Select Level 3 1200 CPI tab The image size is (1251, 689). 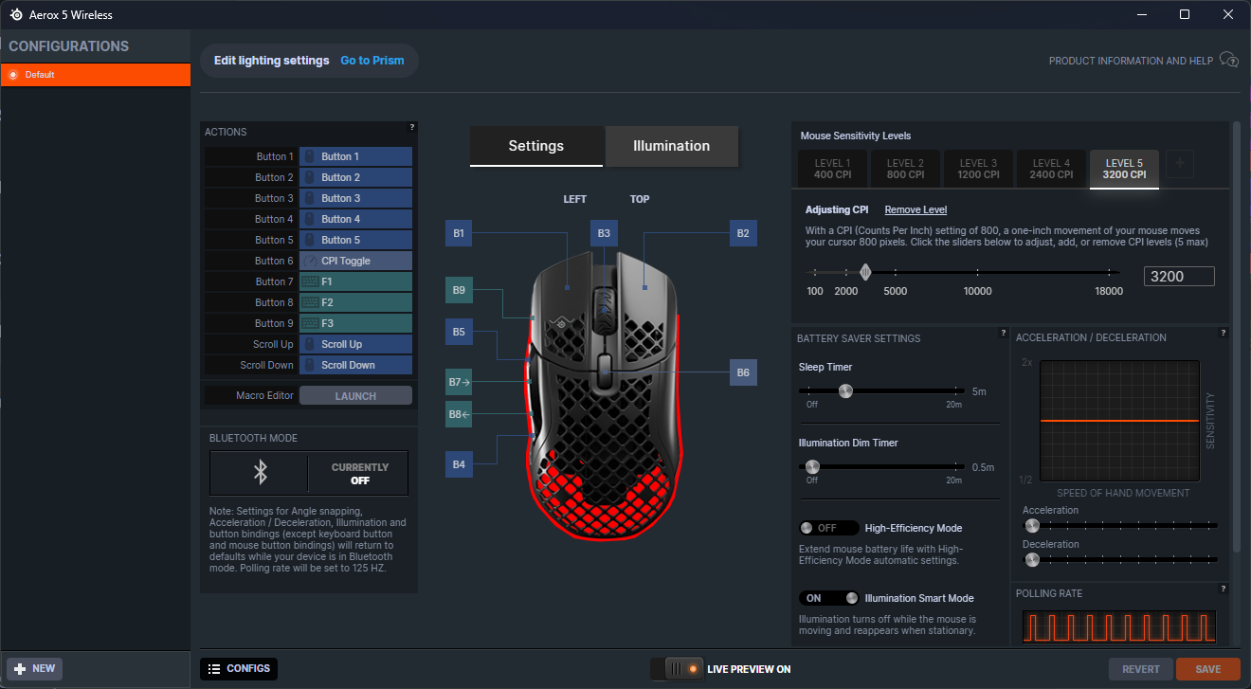click(x=979, y=169)
